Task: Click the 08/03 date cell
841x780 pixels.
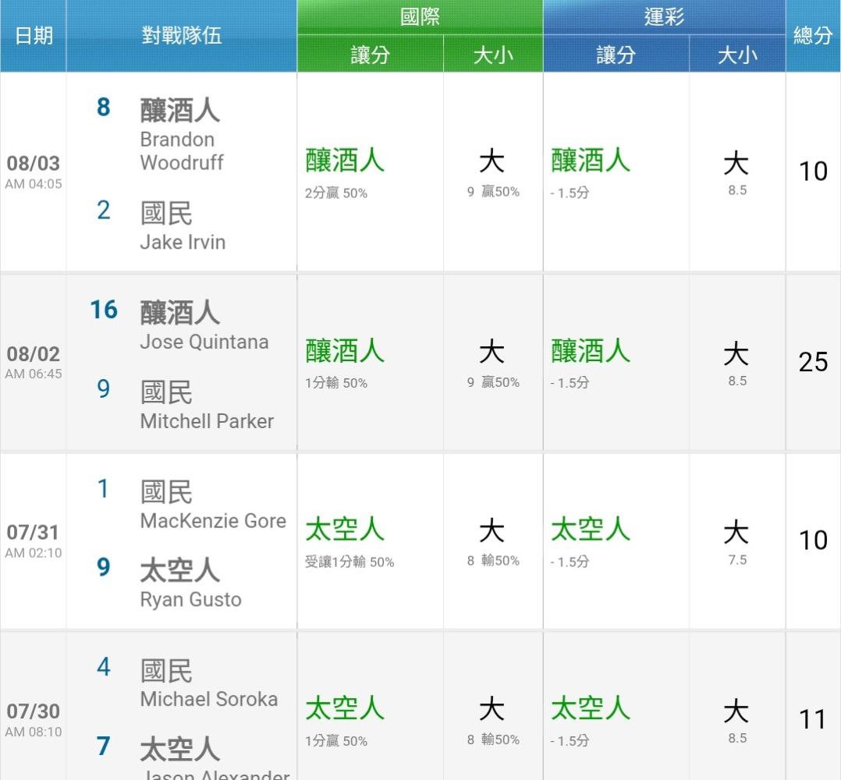Action: coord(34,172)
